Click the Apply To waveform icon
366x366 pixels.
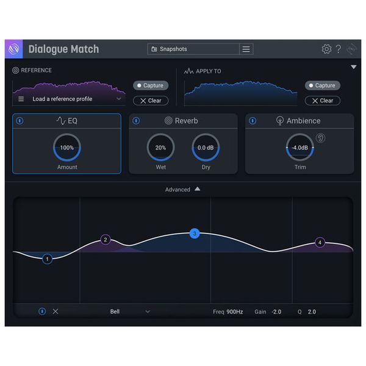click(188, 71)
